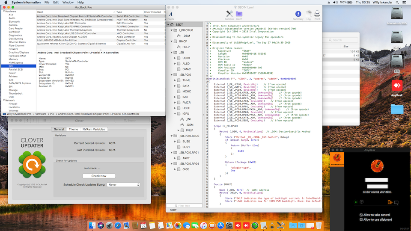Click the Fonts icon in the toolbar

click(x=171, y=15)
